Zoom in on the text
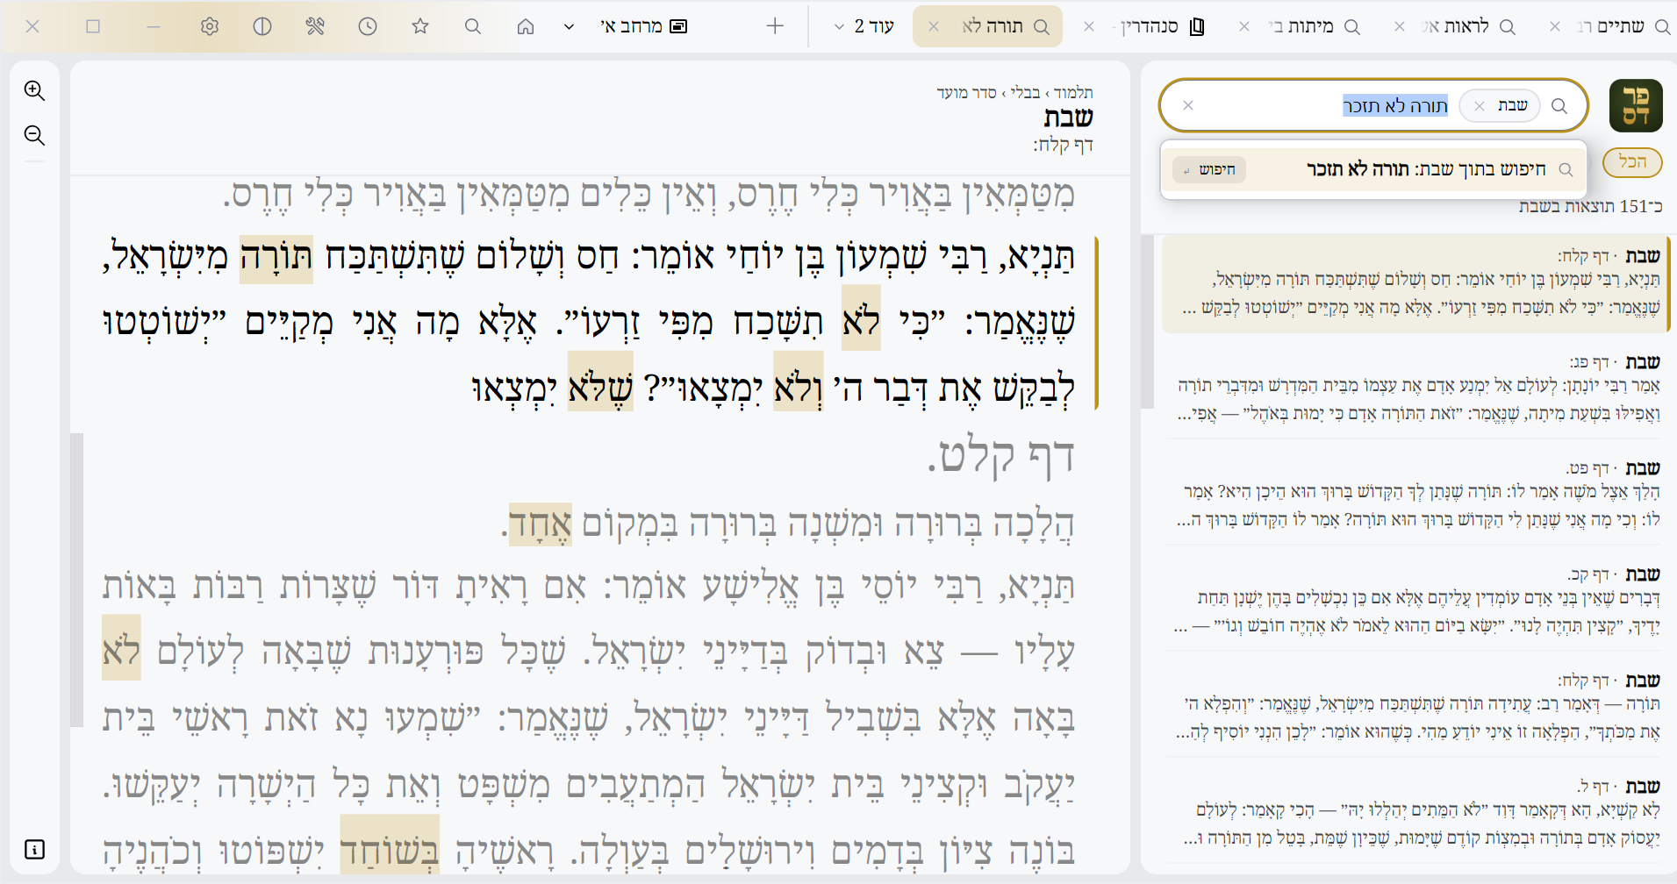Viewport: 1677px width, 884px height. click(x=34, y=90)
